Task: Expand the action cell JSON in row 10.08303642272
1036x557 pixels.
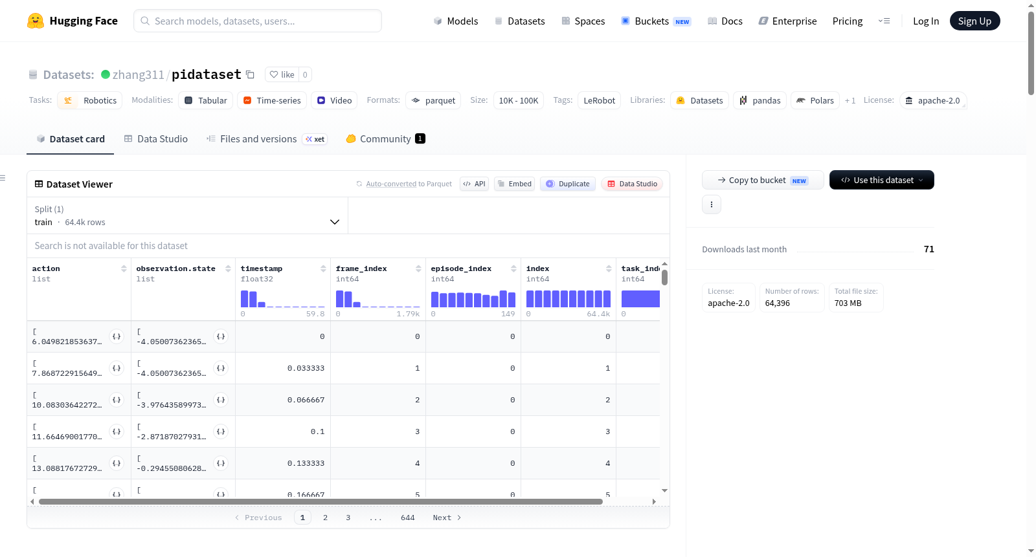Action: (x=117, y=400)
